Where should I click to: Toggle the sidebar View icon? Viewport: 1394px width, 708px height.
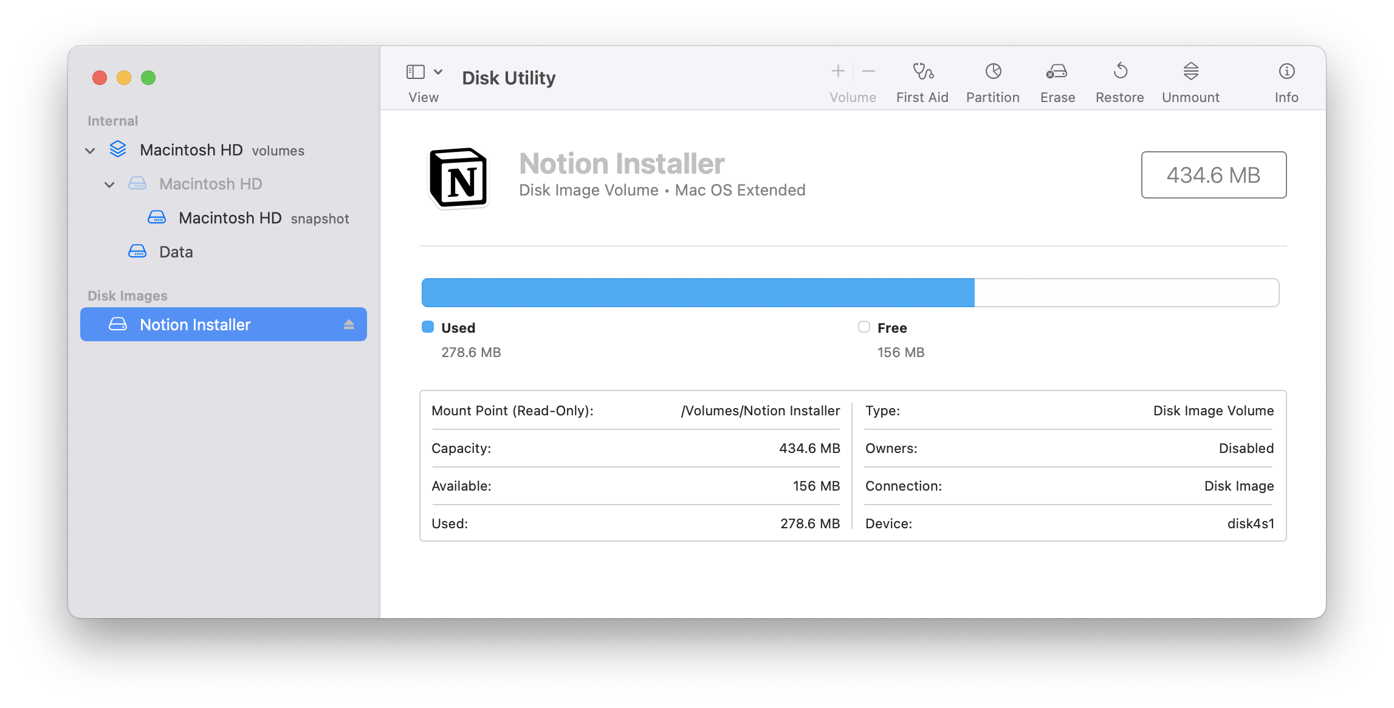[x=416, y=72]
